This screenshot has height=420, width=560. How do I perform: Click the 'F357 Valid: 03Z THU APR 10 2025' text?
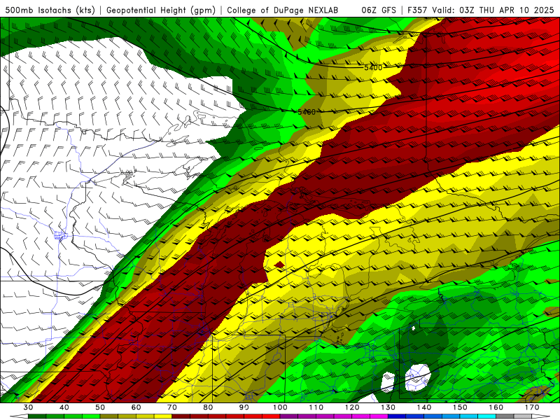(x=480, y=10)
